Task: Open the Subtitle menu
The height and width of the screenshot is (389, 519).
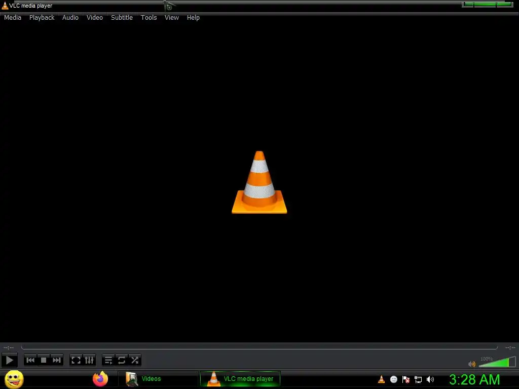Action: coord(122,18)
